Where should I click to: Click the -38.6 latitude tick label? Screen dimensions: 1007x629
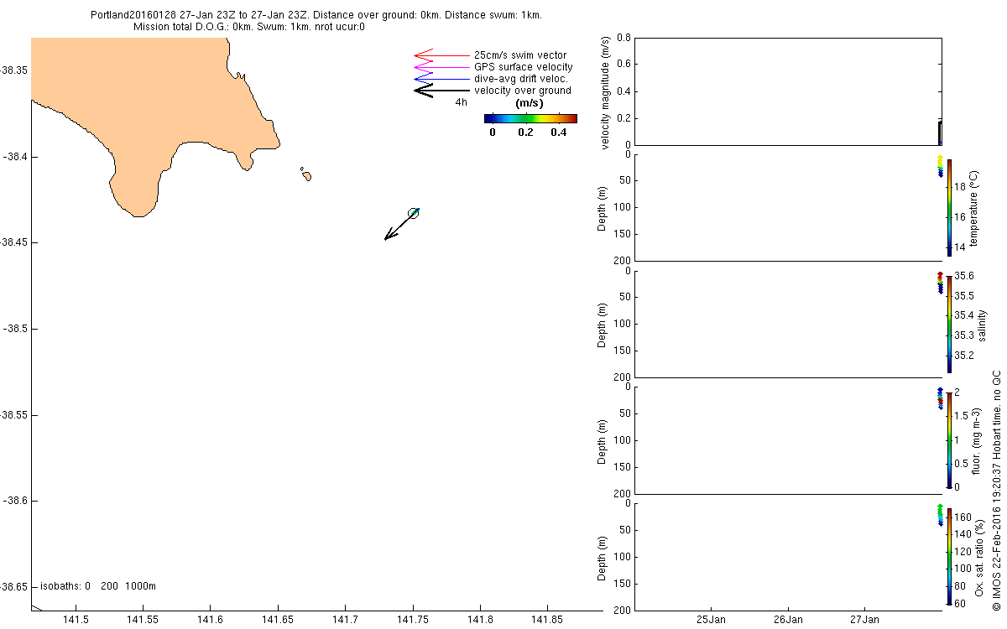(x=14, y=501)
